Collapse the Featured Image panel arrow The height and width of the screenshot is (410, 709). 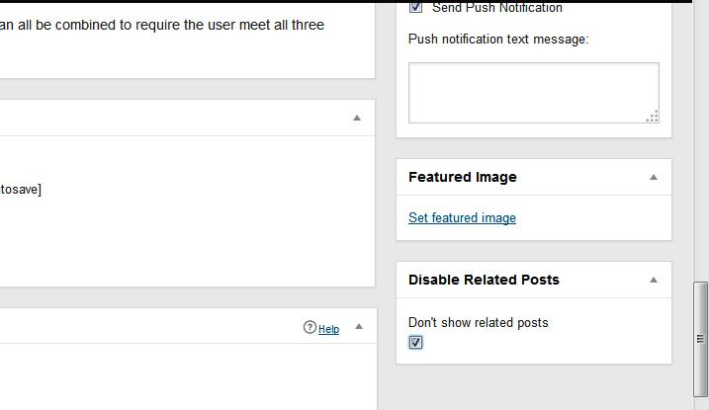click(654, 177)
